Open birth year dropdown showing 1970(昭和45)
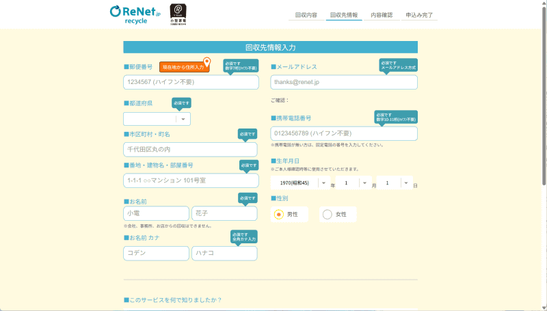Viewport: 547px width, 311px height. point(300,182)
